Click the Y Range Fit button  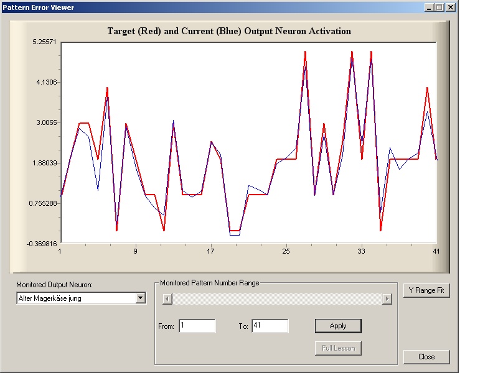pyautogui.click(x=426, y=290)
